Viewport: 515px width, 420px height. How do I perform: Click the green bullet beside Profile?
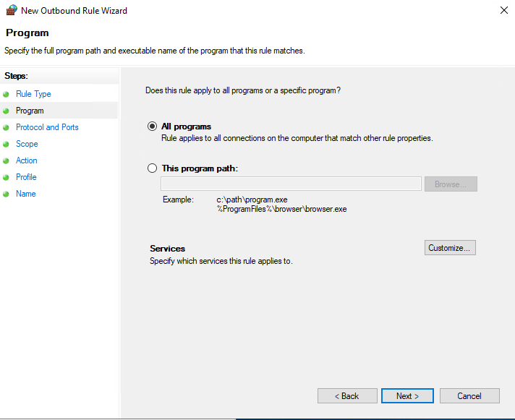point(6,177)
